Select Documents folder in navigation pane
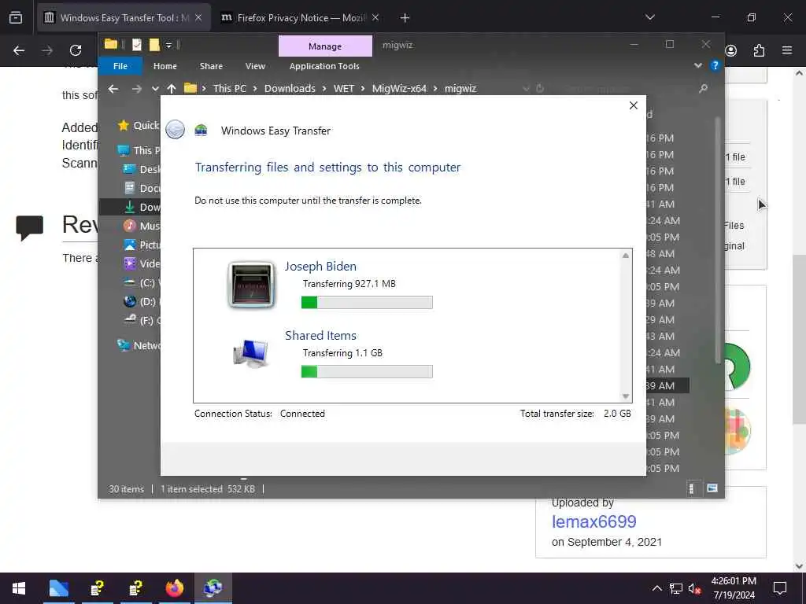The width and height of the screenshot is (806, 604). pyautogui.click(x=142, y=189)
